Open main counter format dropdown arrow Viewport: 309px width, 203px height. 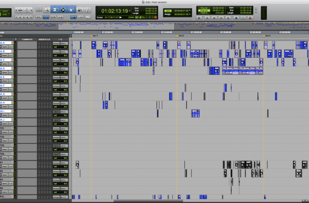(130, 11)
